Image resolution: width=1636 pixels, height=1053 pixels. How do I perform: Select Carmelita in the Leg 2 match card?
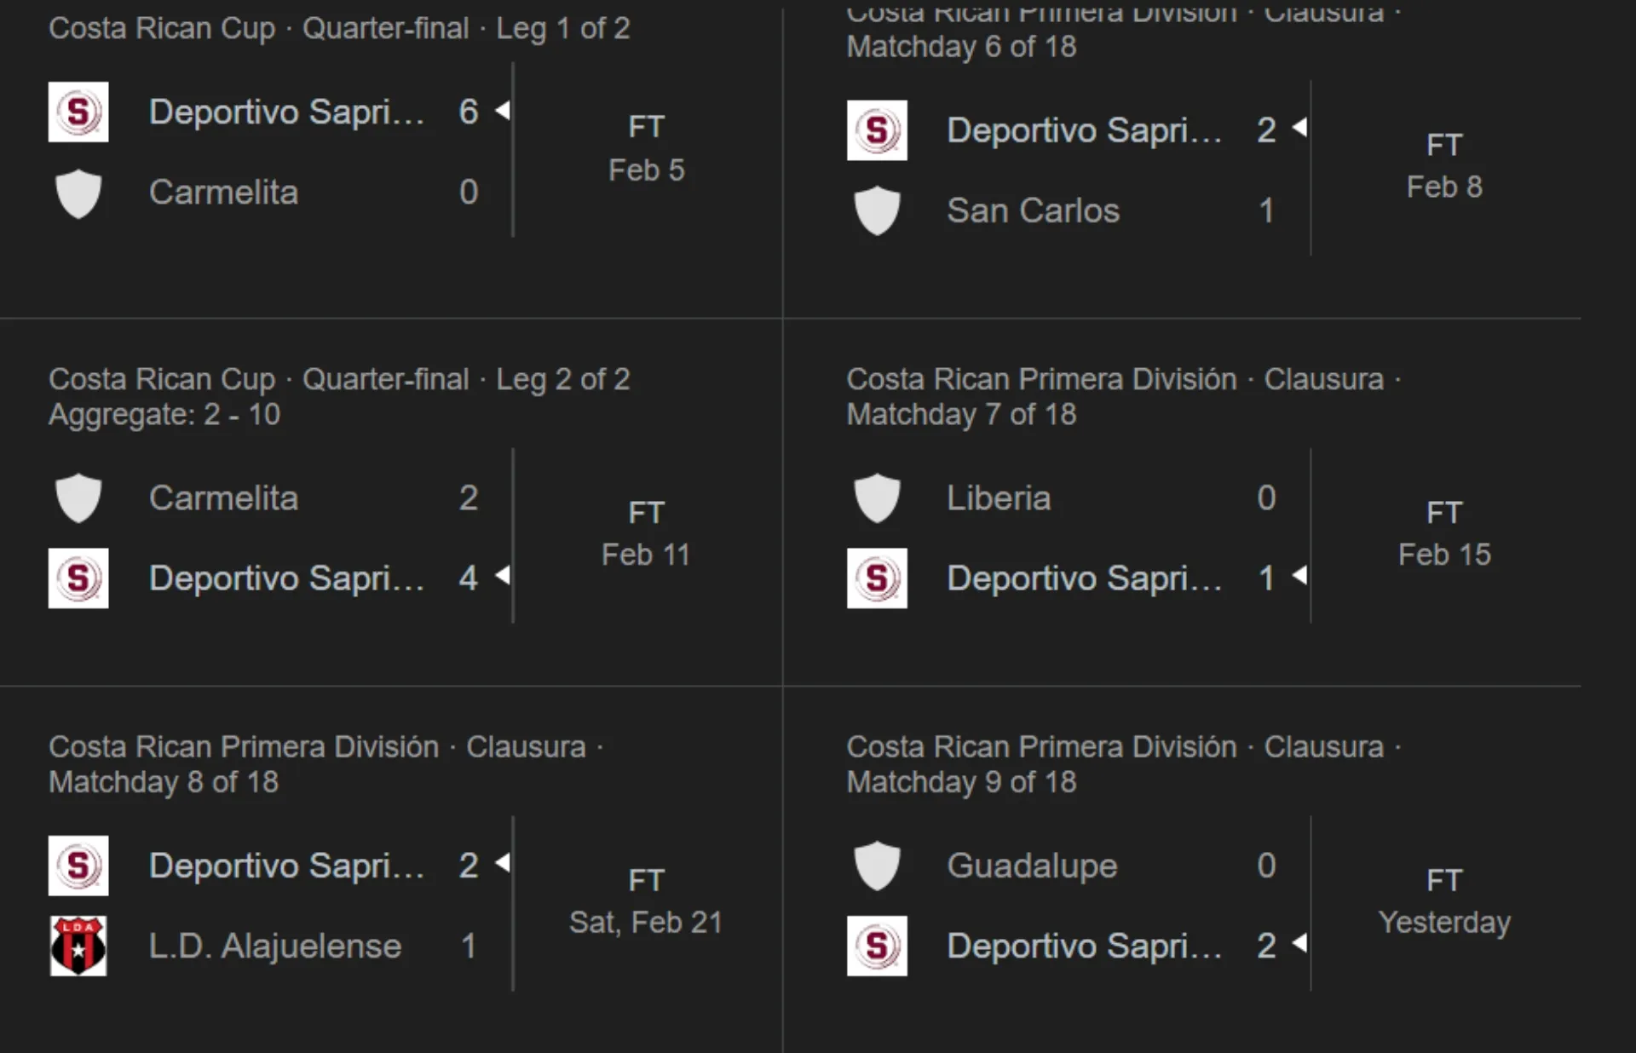point(223,498)
